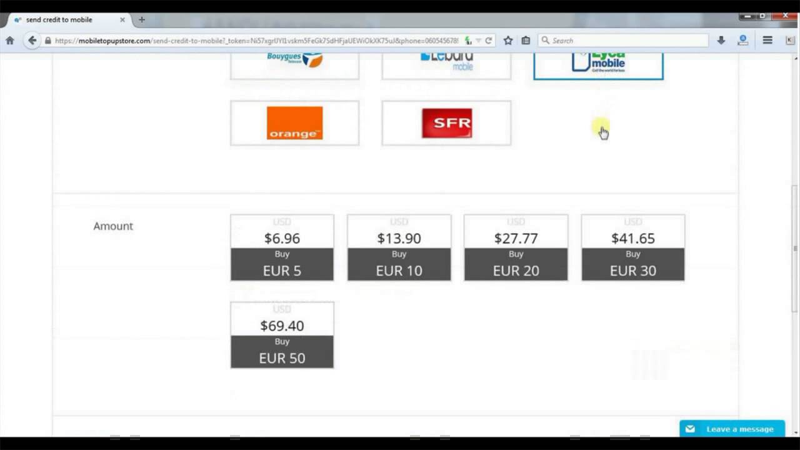Screen dimensions: 800x450
Task: Bookmark this page with star icon
Action: [508, 41]
